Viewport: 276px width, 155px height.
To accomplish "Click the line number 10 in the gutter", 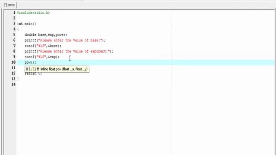I will 13,62.
